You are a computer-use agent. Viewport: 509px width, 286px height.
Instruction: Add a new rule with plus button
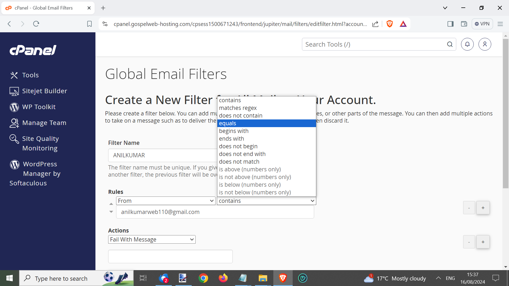click(x=483, y=208)
